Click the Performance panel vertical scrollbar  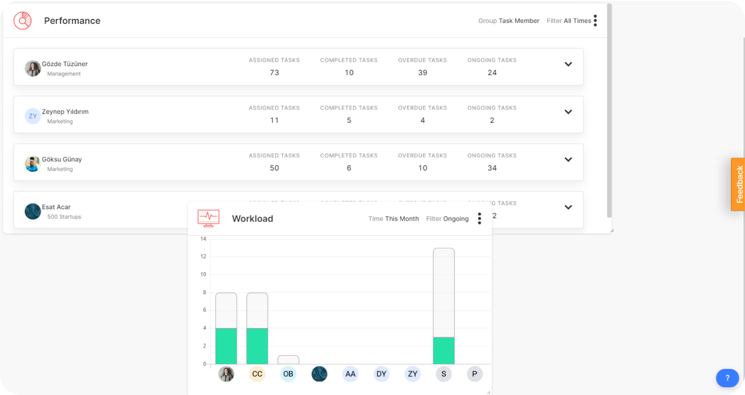click(609, 110)
